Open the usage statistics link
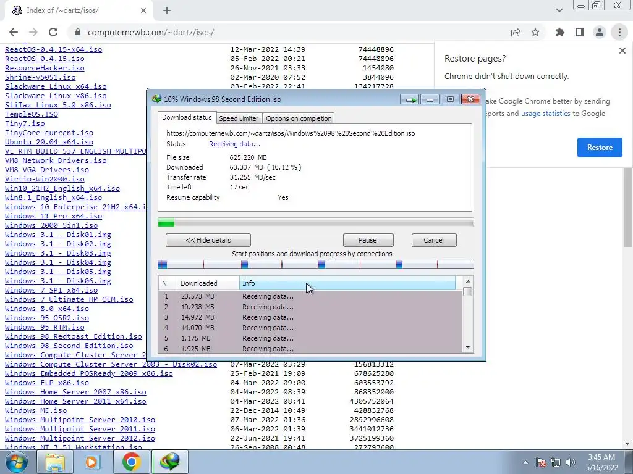This screenshot has height=474, width=633. pos(545,114)
